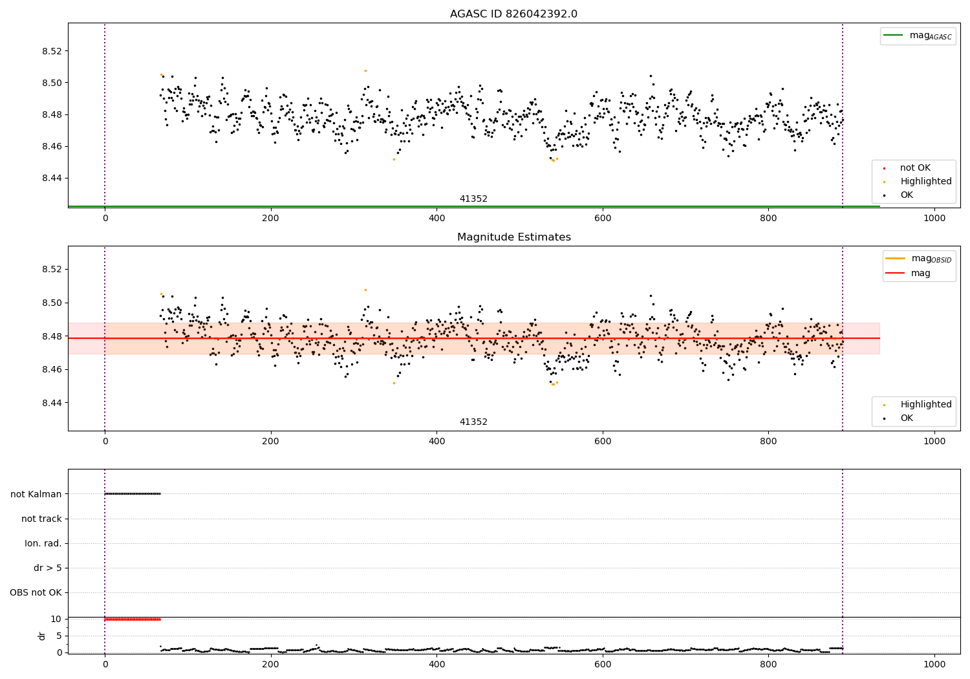Click the 'AGASC ID 826042392.0' plot title
970x679 pixels.
click(514, 14)
